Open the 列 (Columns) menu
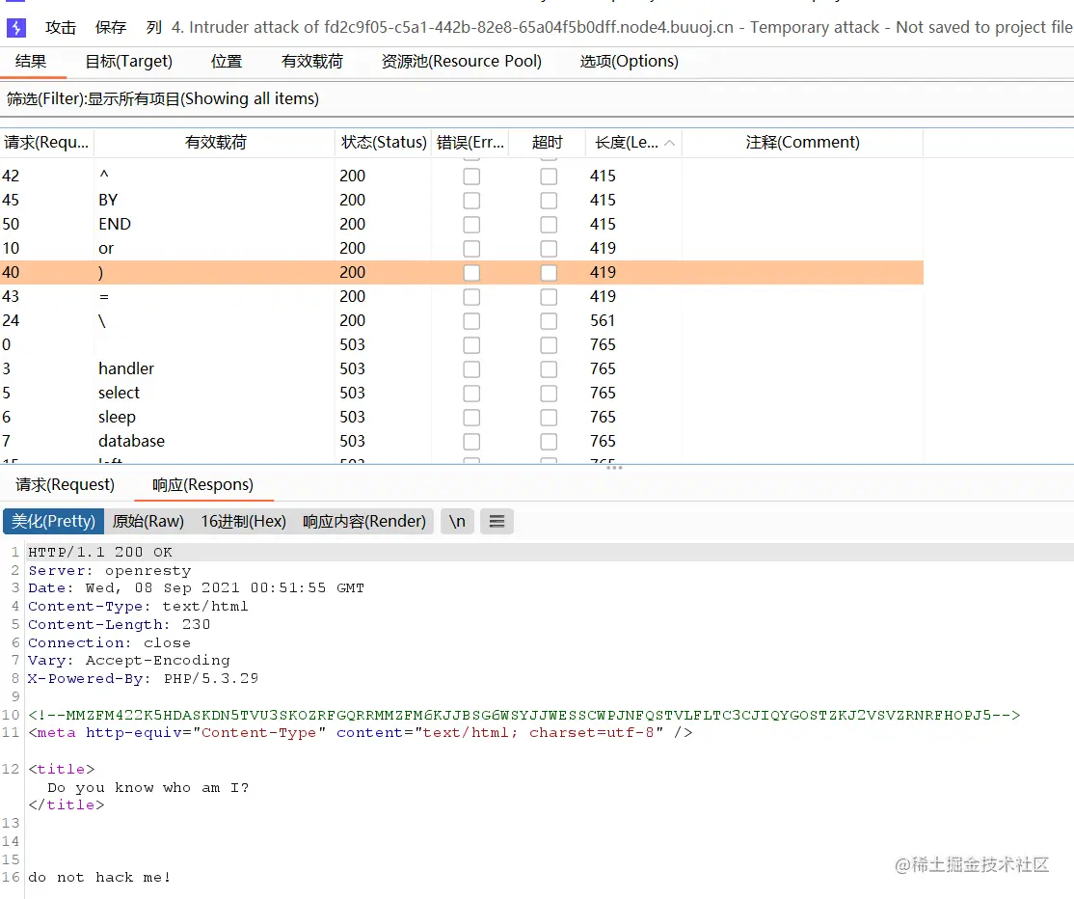The height and width of the screenshot is (899, 1074). click(153, 27)
